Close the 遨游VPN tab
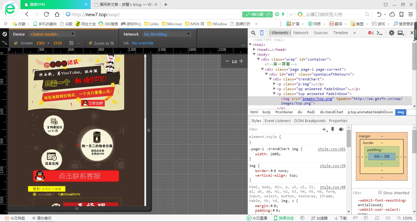The height and width of the screenshot is (222, 417). click(86, 5)
